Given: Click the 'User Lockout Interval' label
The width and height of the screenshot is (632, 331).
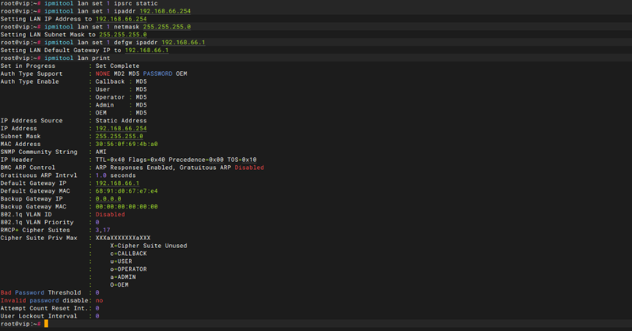Looking at the screenshot, I should 39,316.
